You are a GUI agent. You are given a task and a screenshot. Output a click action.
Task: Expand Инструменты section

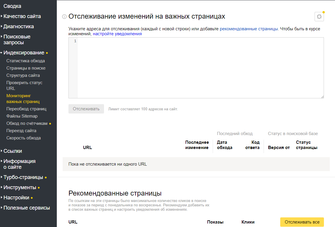click(x=20, y=187)
